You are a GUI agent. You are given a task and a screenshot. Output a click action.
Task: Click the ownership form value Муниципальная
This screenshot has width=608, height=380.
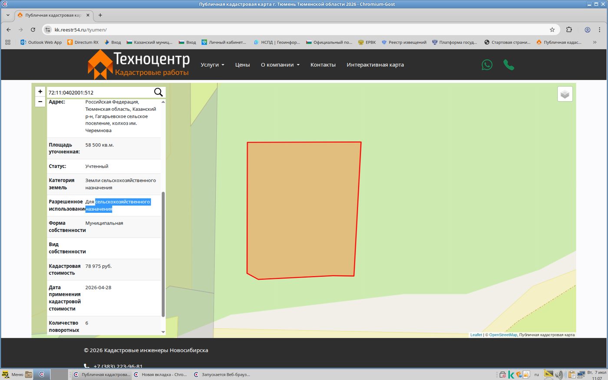[104, 223]
